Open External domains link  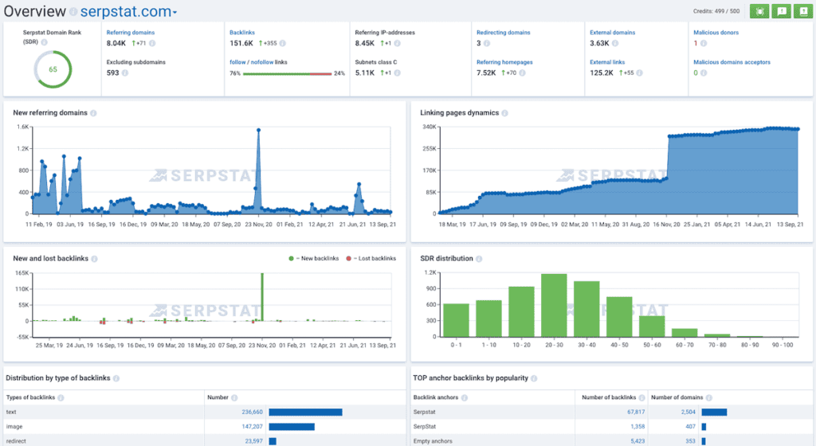click(613, 32)
